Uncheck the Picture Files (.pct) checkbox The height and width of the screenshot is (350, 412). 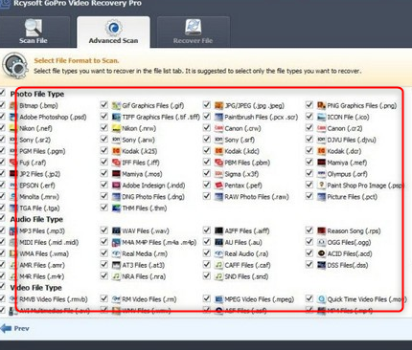click(309, 196)
